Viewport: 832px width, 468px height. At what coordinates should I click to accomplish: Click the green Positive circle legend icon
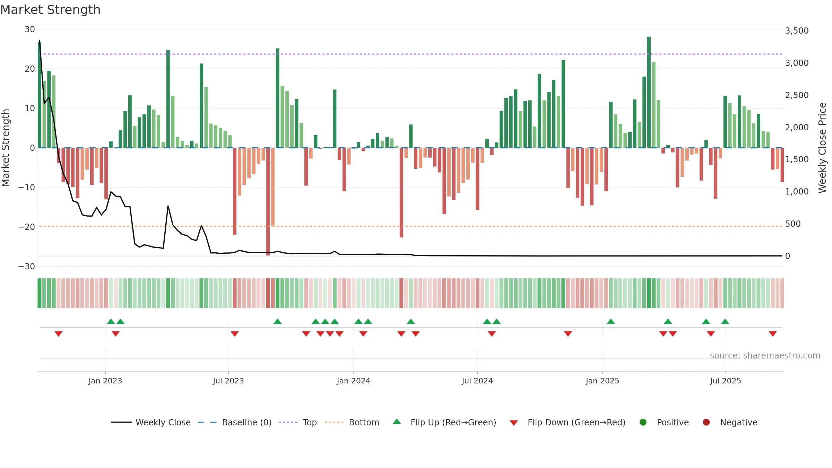click(x=643, y=422)
